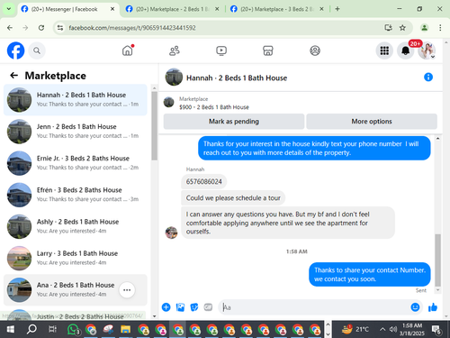Open three-dot menu on Ana conversation
Screen dimensions: 450x338
point(127,290)
